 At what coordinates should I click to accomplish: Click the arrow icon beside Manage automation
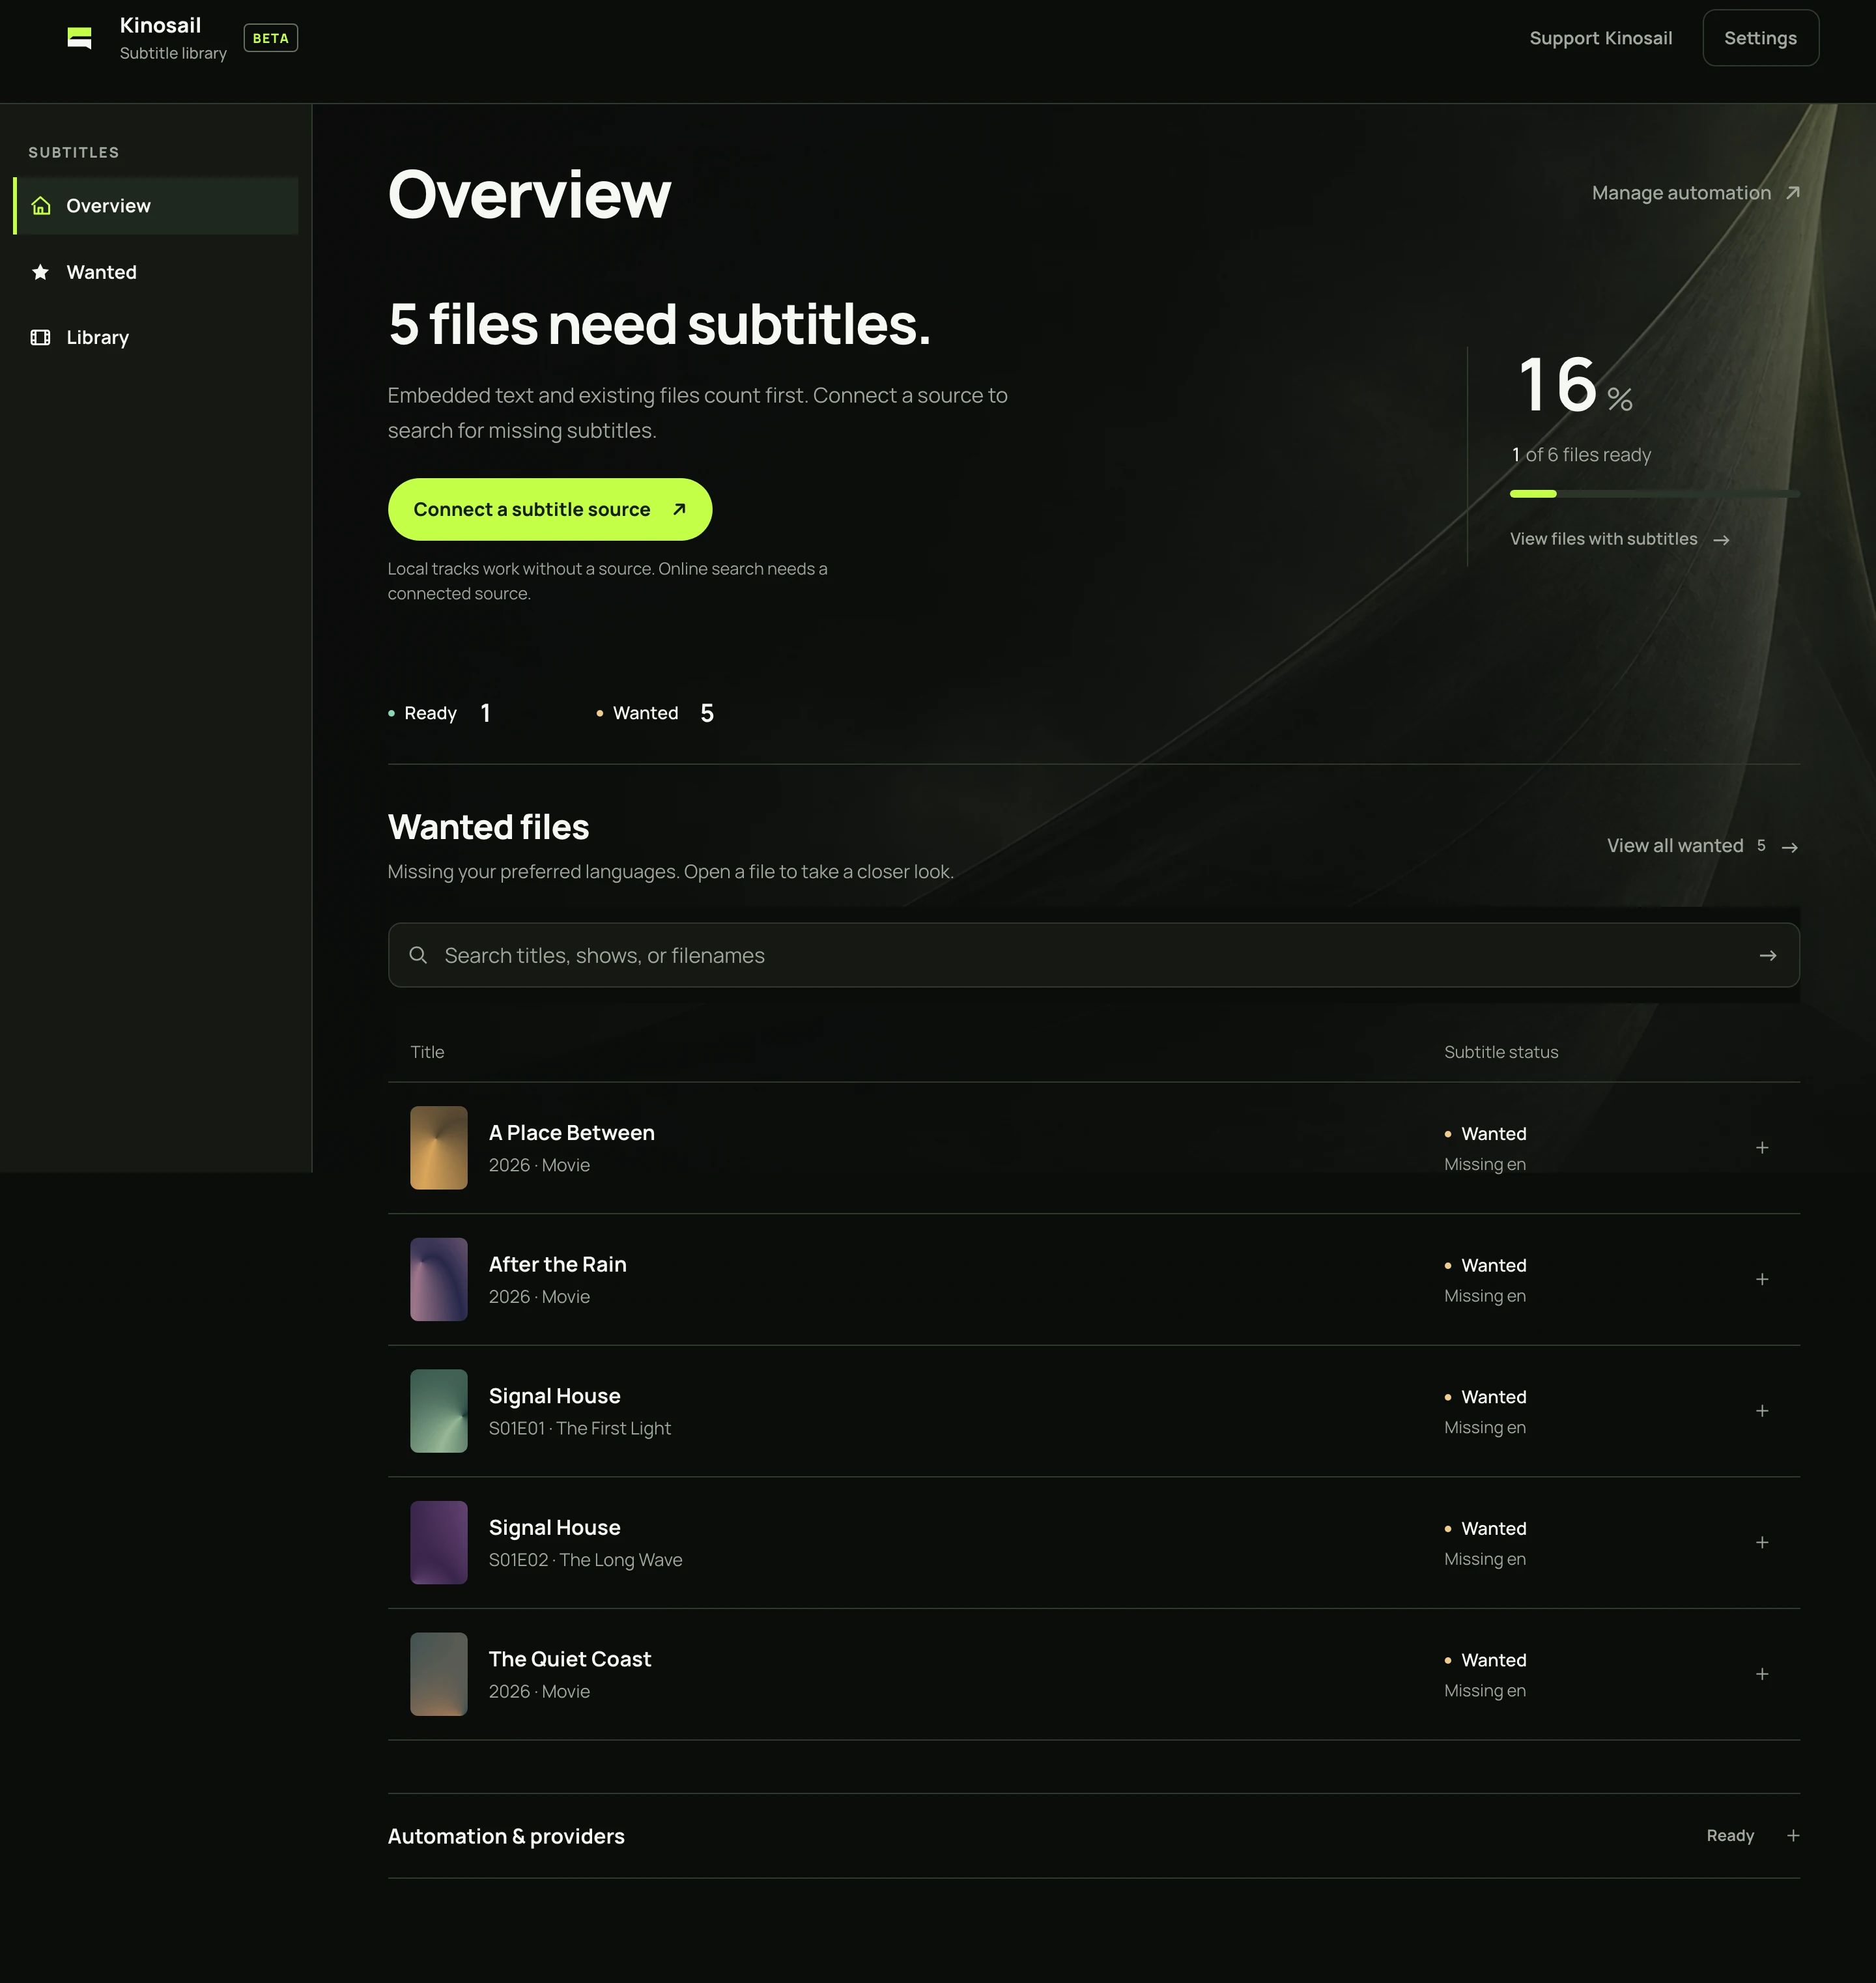[x=1793, y=193]
